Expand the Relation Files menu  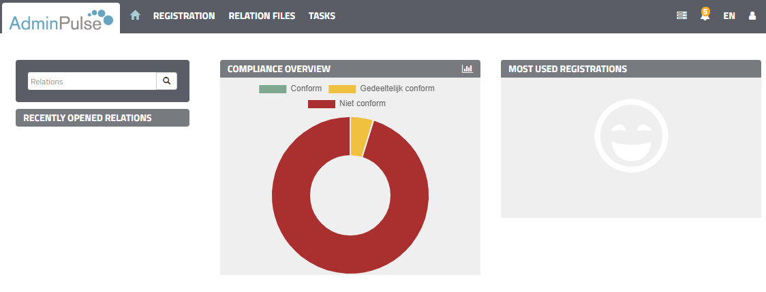point(262,16)
